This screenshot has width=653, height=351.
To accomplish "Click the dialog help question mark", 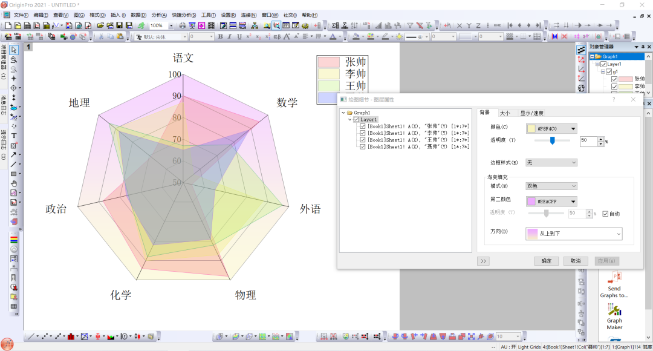I will [x=614, y=99].
